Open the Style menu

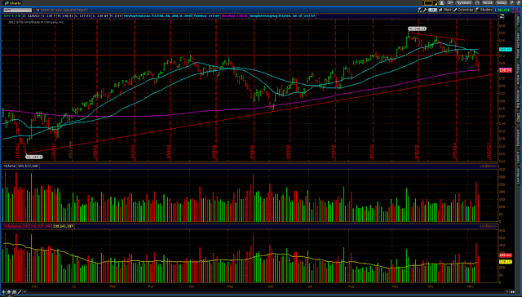coord(445,10)
